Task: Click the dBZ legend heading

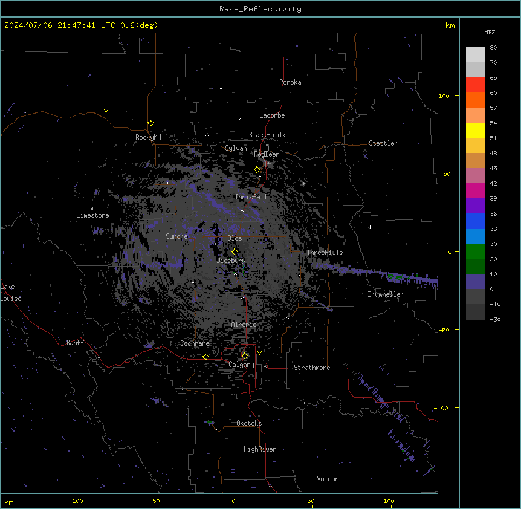Action: (490, 32)
